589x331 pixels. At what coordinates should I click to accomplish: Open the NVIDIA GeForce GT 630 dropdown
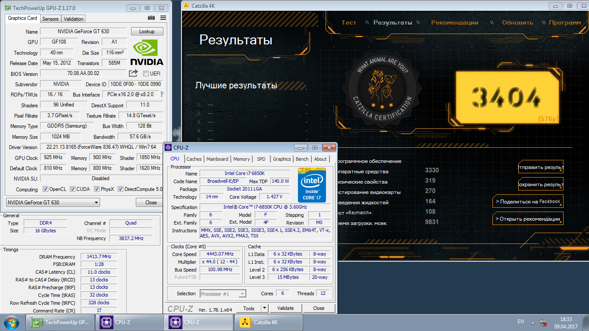pos(53,203)
